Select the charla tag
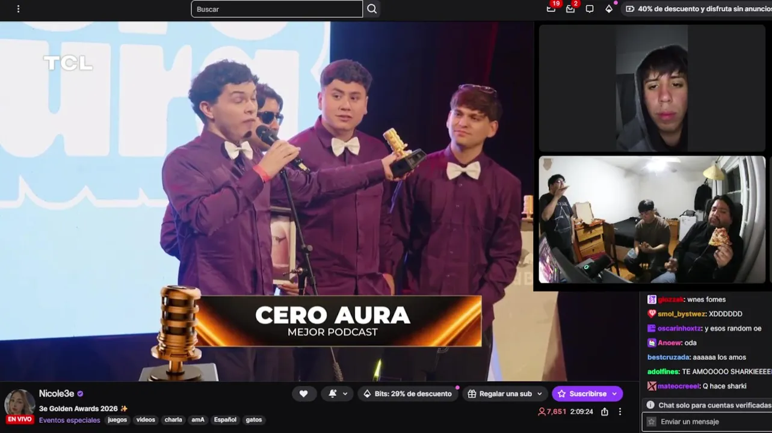 click(173, 420)
